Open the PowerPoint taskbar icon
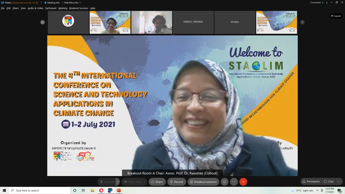Screen dimensions: 345x194 click(x=119, y=190)
